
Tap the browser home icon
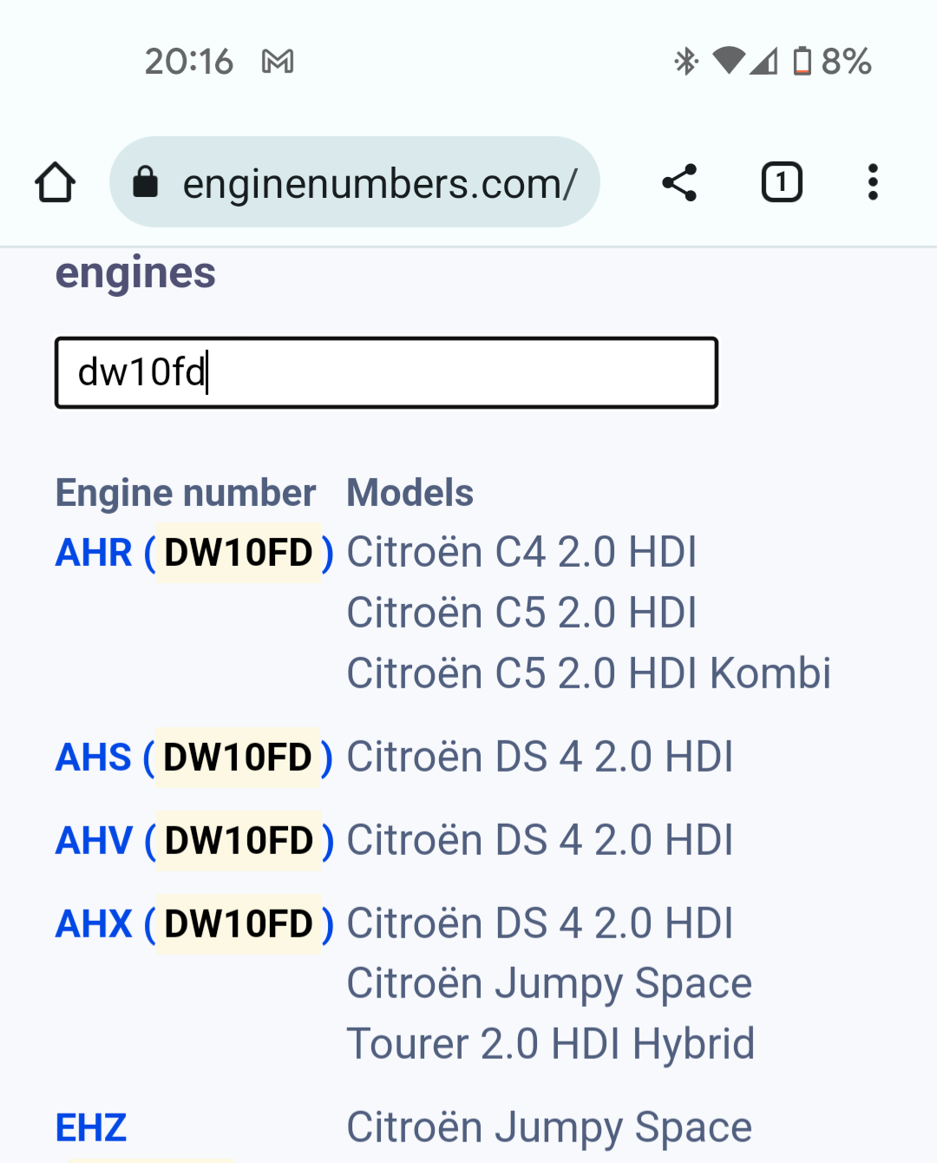tap(56, 182)
